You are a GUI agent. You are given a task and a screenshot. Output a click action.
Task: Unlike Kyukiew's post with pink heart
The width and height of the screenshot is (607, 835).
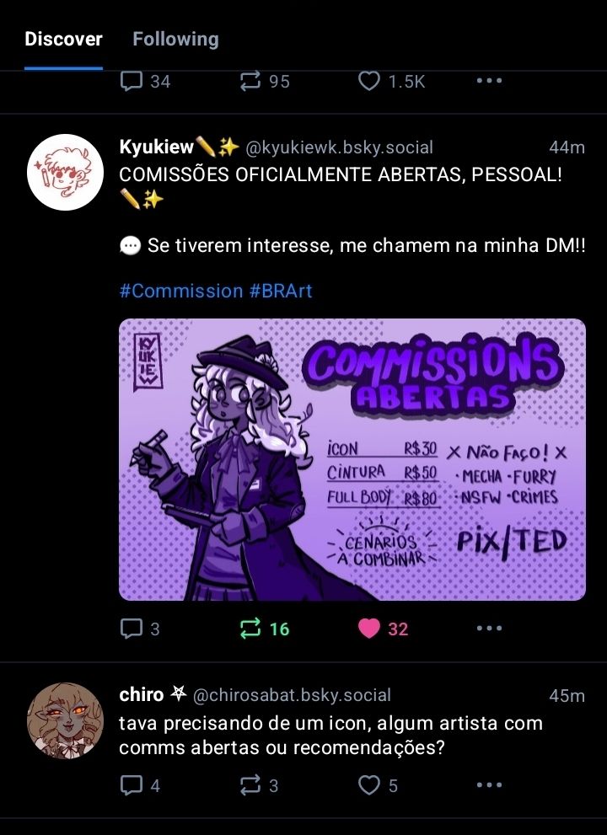(x=384, y=629)
